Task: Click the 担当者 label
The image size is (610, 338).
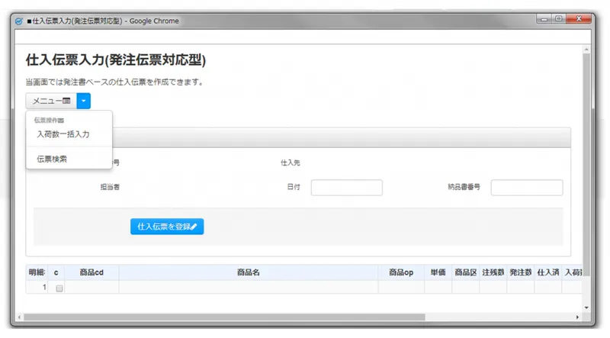Action: point(110,187)
